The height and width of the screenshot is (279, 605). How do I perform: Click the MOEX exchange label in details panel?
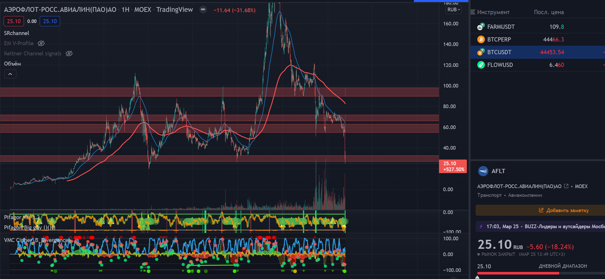[x=581, y=186]
